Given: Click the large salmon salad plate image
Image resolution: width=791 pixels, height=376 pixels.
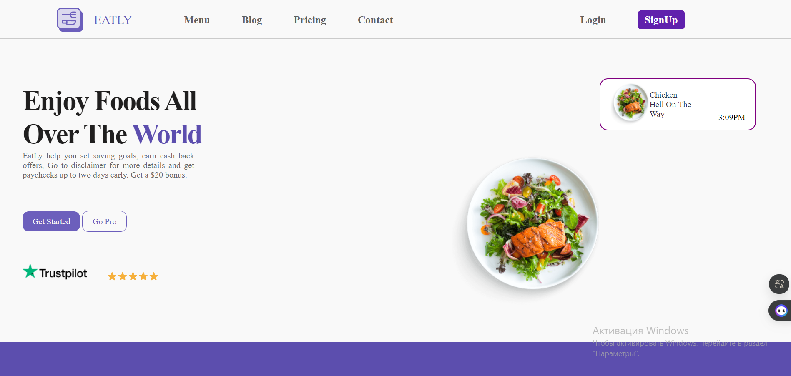Looking at the screenshot, I should [532, 224].
